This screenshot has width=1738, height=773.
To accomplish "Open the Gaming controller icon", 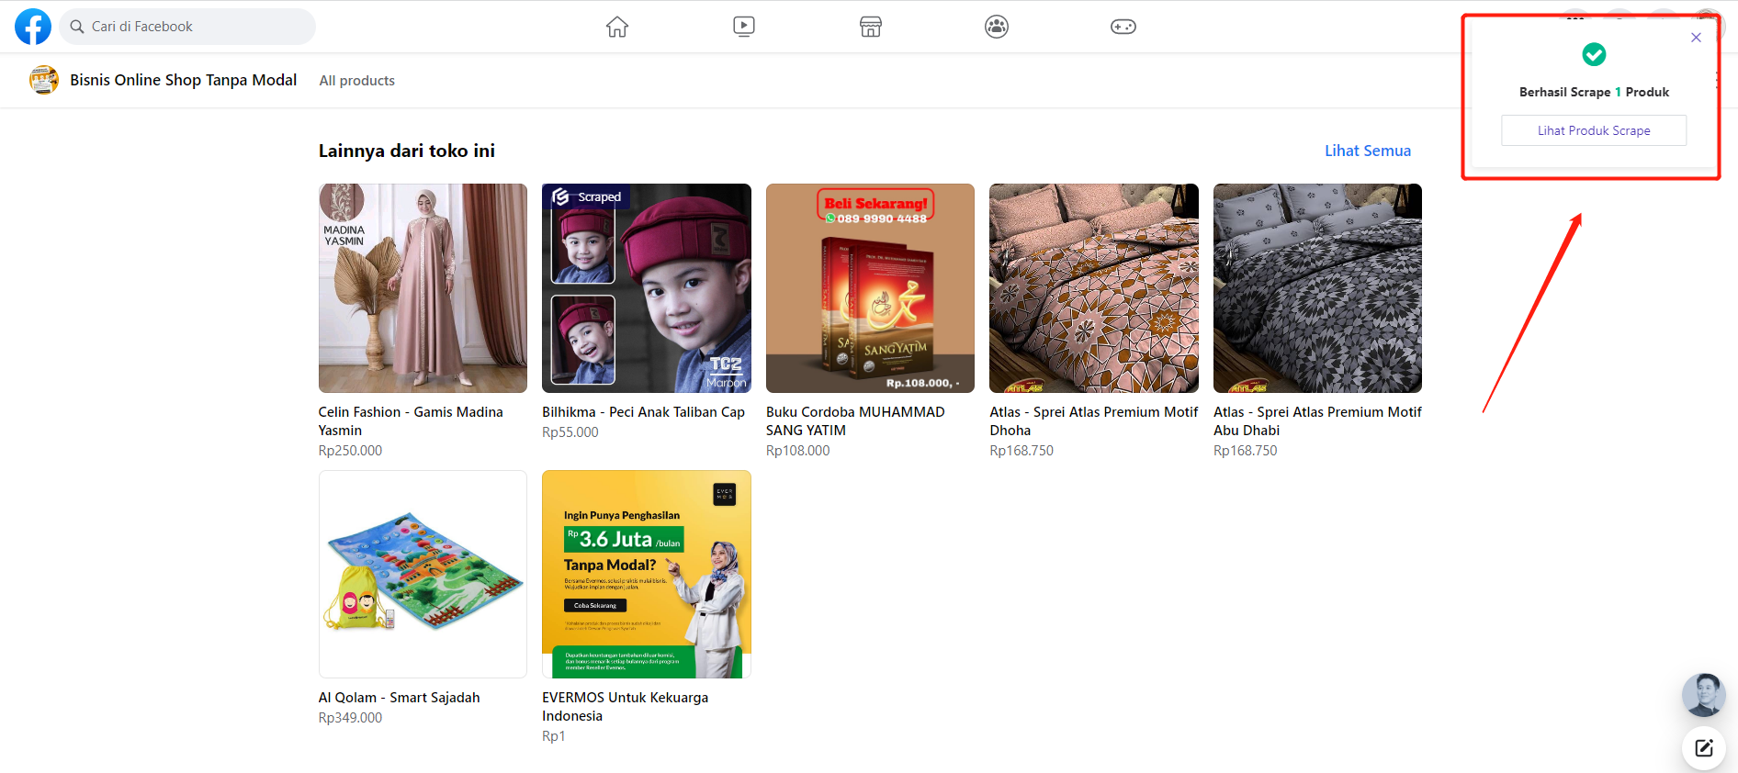I will [x=1123, y=27].
